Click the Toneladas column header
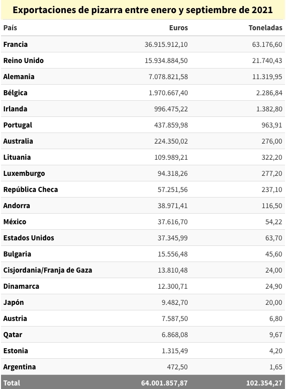Screen dimensions: 286x389 click(265, 28)
